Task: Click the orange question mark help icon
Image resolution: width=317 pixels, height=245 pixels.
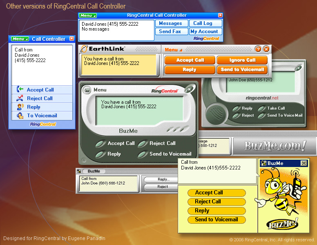Action: (x=258, y=49)
